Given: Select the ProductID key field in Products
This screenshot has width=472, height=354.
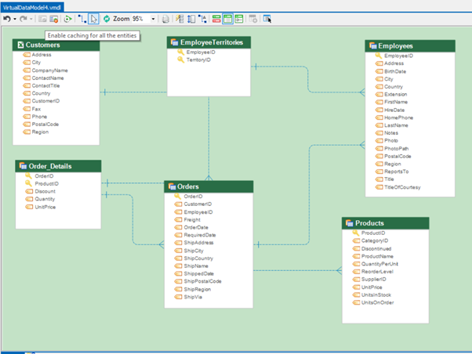Looking at the screenshot, I should click(372, 233).
